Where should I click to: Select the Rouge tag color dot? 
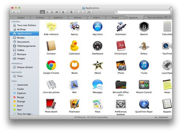point(15,97)
